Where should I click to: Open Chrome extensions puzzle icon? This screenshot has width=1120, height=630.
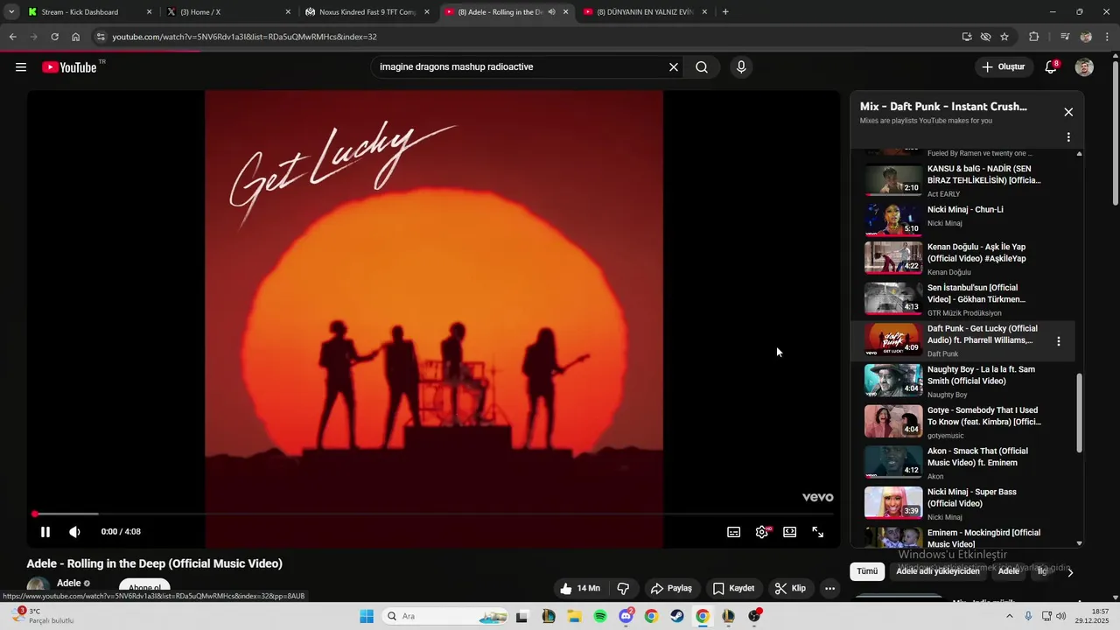pyautogui.click(x=1034, y=37)
